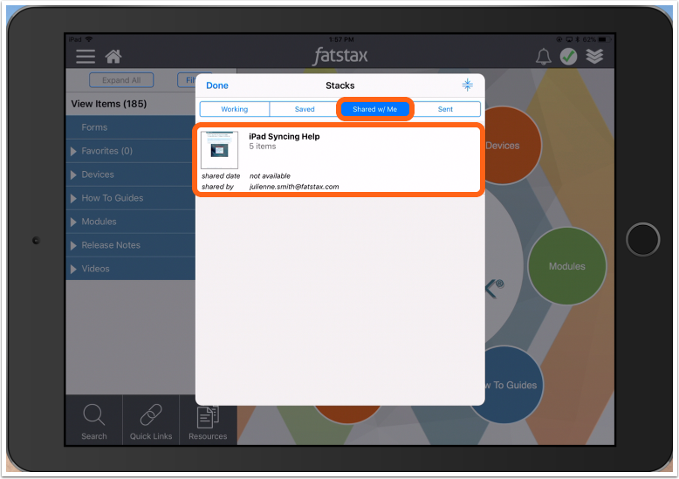This screenshot has height=479, width=679.
Task: Open the Resources documents icon
Action: coord(208,417)
